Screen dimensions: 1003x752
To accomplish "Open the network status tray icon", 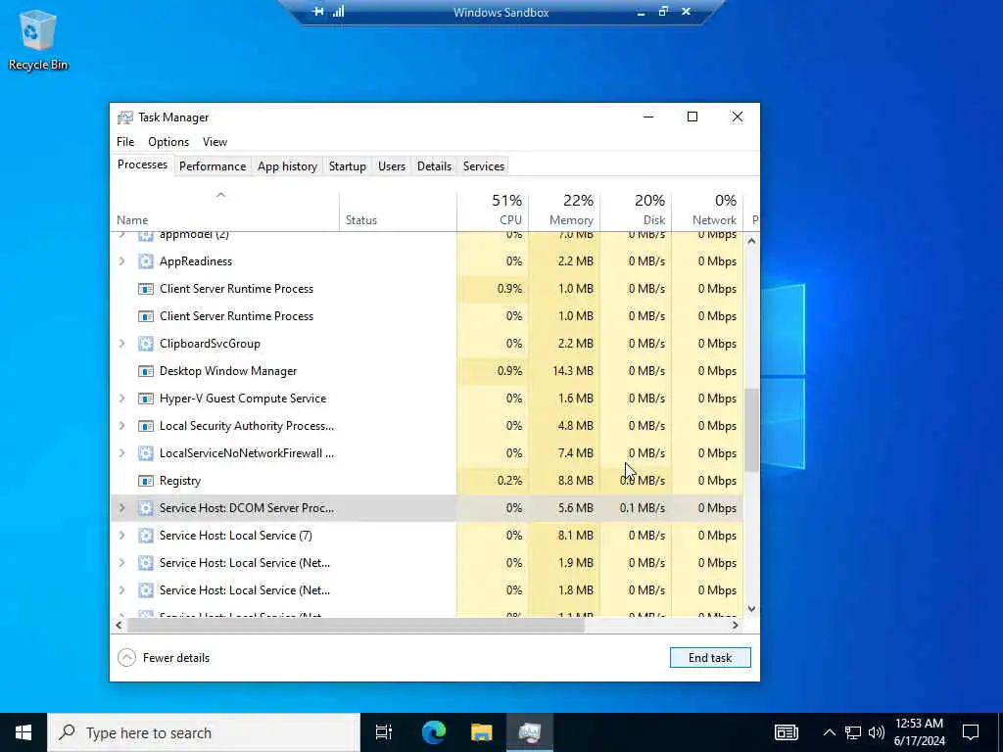I will [853, 732].
